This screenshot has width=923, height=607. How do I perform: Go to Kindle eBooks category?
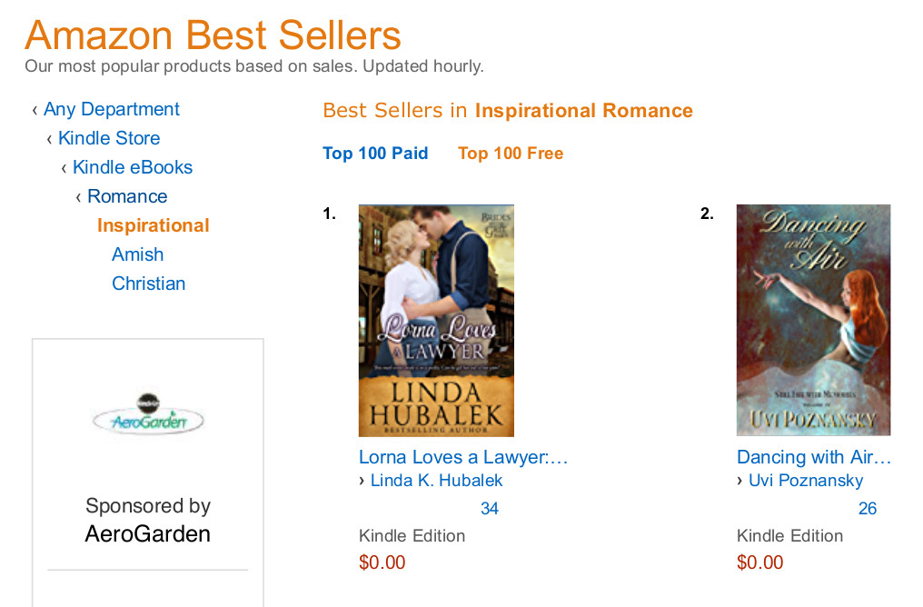133,167
